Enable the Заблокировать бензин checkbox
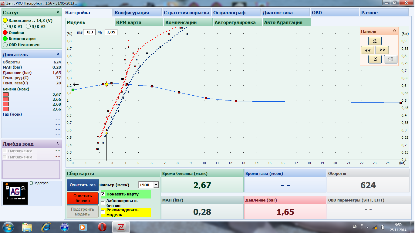The width and height of the screenshot is (415, 234). click(103, 203)
